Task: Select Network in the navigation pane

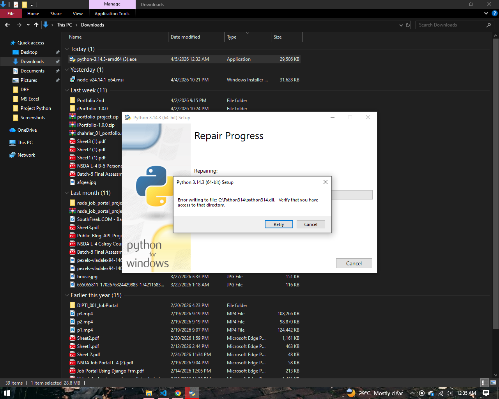Action: (26, 155)
